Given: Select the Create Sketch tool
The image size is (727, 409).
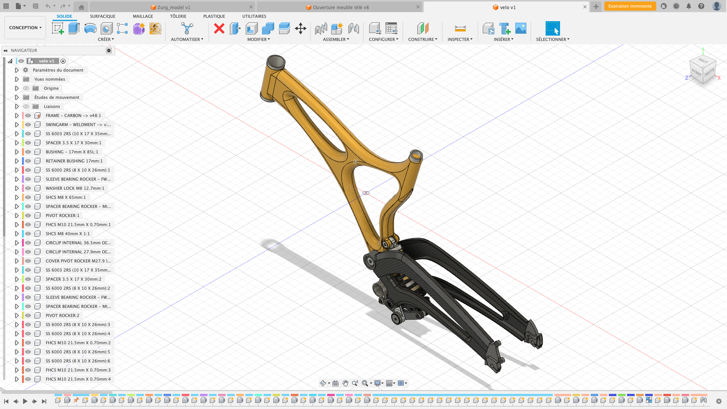Looking at the screenshot, I should tap(58, 28).
